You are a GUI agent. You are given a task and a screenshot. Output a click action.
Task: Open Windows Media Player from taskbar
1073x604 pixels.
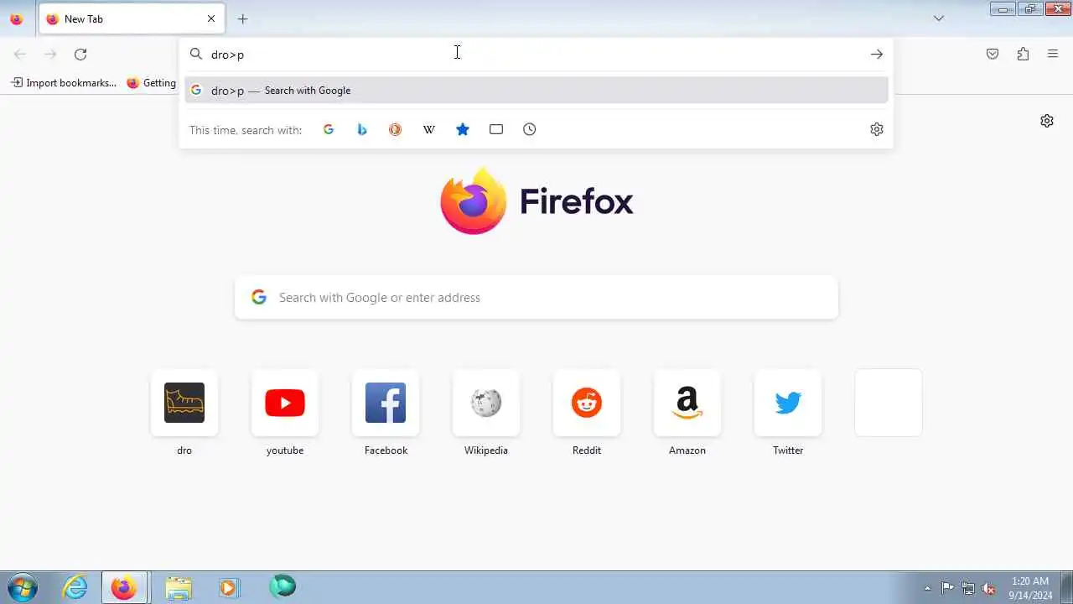tap(229, 587)
